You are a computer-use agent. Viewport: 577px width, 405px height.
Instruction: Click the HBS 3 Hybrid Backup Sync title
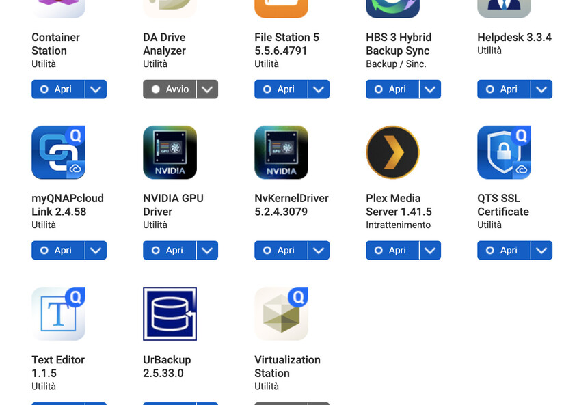click(399, 44)
